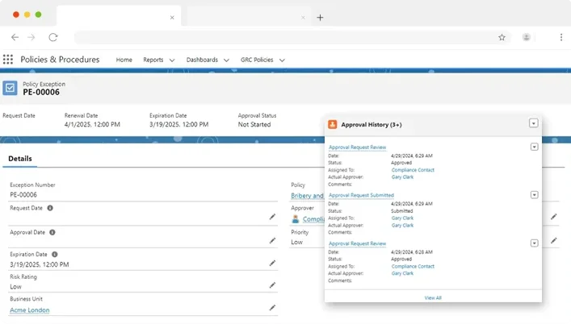Edit the Request Date field pencil

click(272, 217)
